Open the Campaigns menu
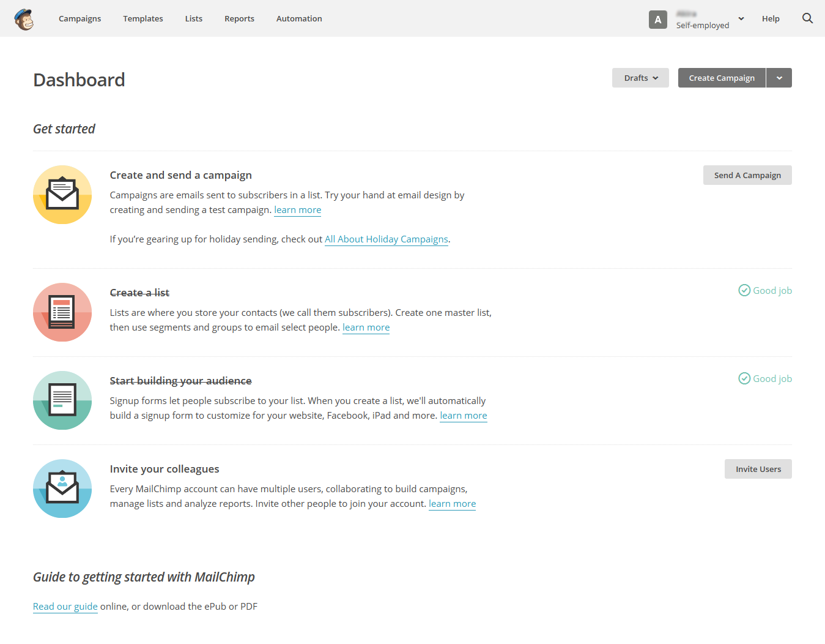 80,18
